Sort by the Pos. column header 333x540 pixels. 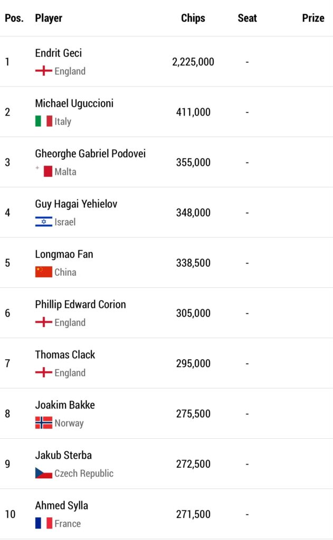coord(14,18)
